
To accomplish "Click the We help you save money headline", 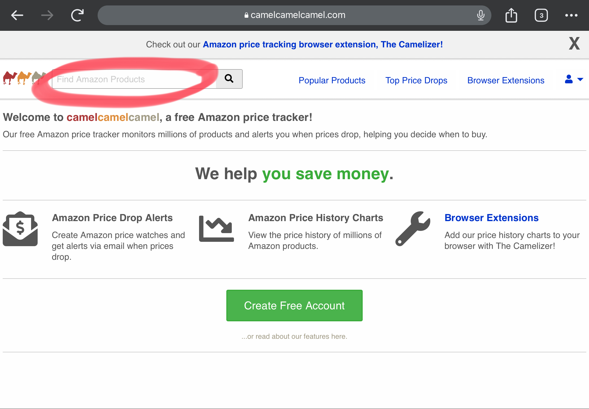I will tap(294, 174).
